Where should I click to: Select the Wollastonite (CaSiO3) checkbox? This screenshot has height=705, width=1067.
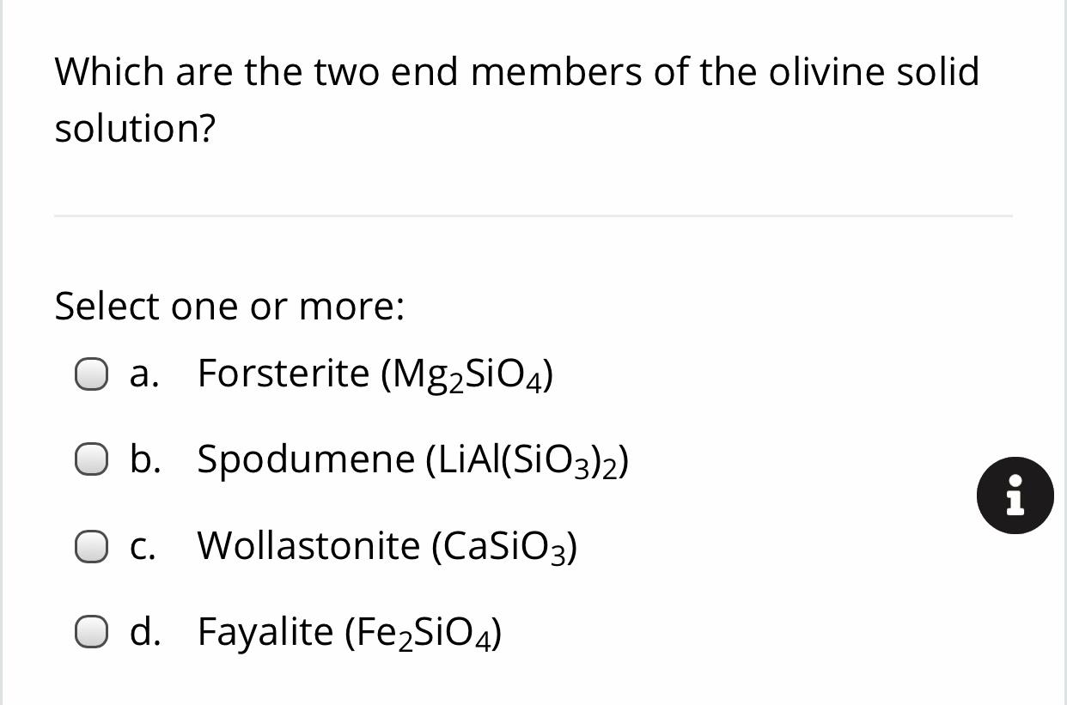click(x=91, y=545)
